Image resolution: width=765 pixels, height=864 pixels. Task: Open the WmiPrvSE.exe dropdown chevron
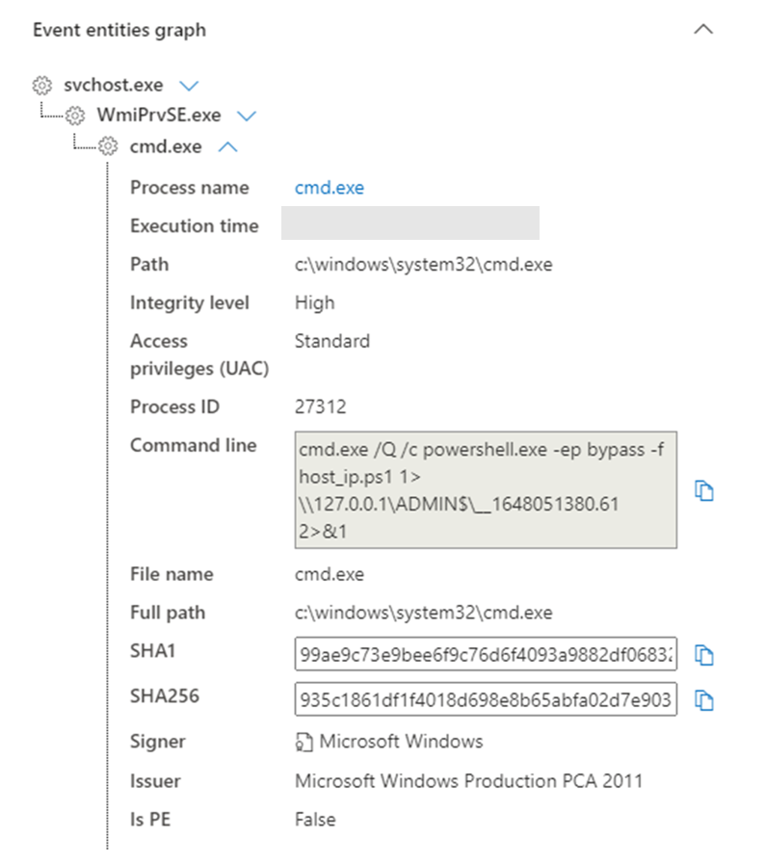click(247, 115)
